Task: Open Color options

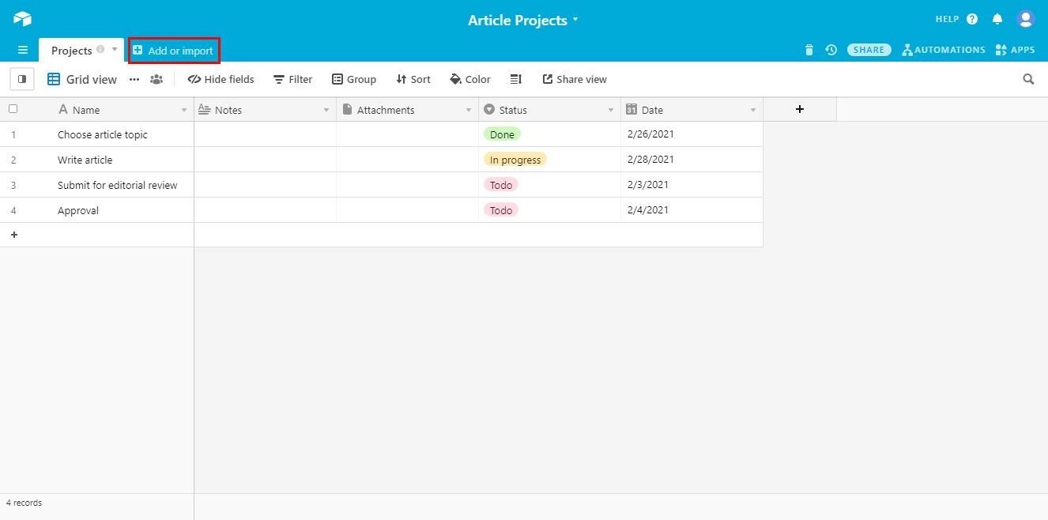Action: 470,79
